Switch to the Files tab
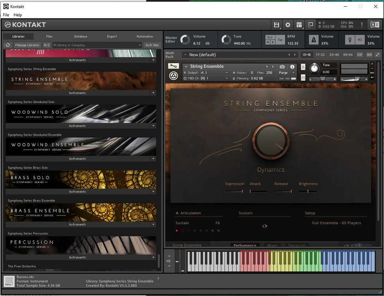The image size is (384, 296). (x=49, y=36)
